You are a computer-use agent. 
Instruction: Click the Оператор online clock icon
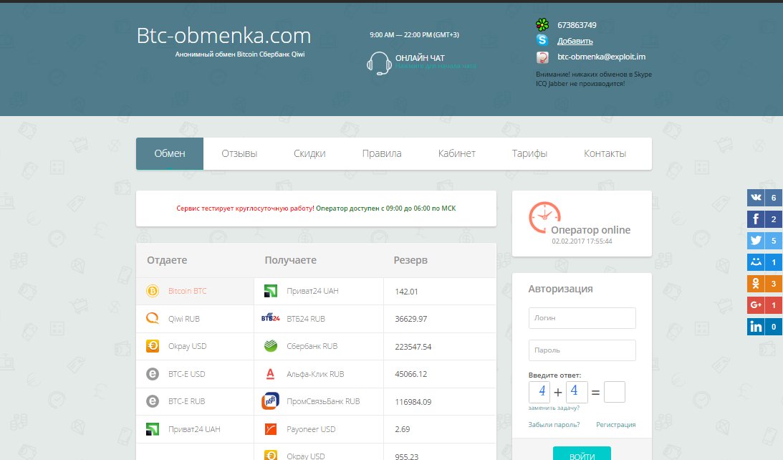pos(544,217)
